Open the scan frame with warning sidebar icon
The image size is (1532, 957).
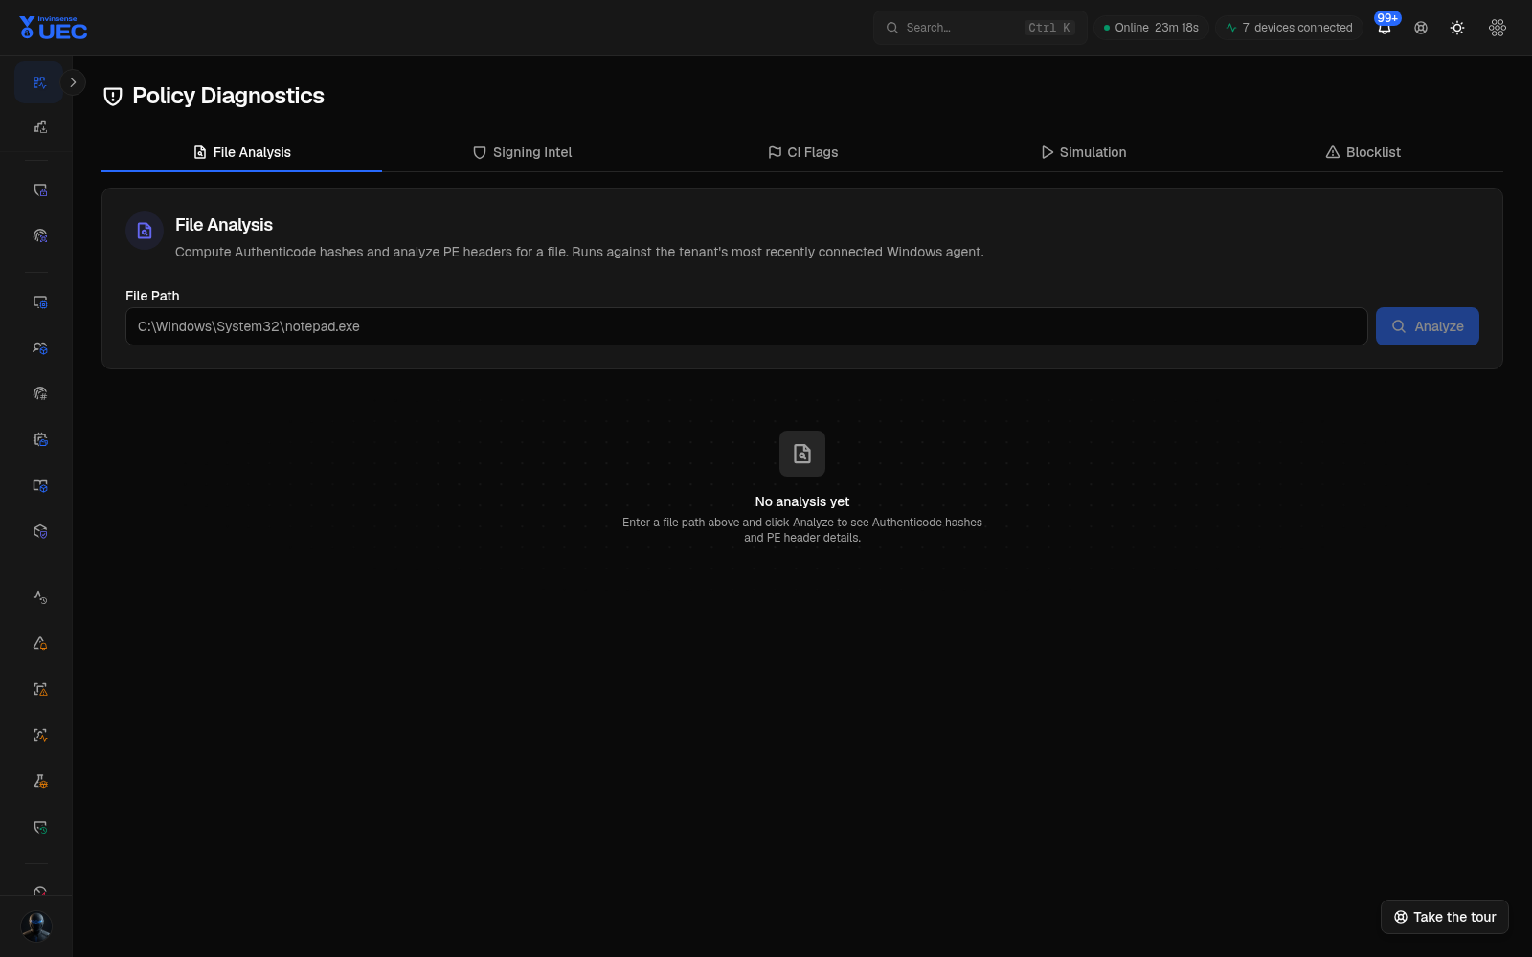pyautogui.click(x=39, y=689)
